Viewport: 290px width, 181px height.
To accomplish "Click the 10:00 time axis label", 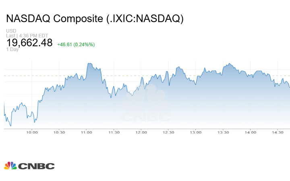I will [32, 132].
